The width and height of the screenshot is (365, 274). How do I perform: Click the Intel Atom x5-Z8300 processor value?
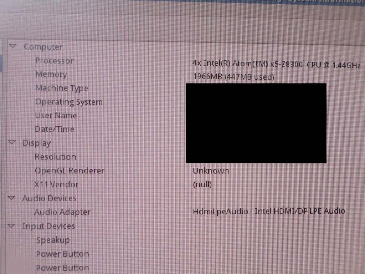click(x=276, y=64)
